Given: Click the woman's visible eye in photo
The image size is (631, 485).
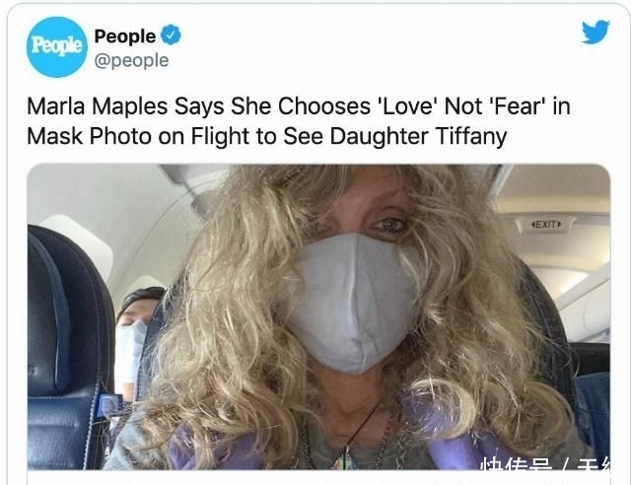Looking at the screenshot, I should 390,225.
